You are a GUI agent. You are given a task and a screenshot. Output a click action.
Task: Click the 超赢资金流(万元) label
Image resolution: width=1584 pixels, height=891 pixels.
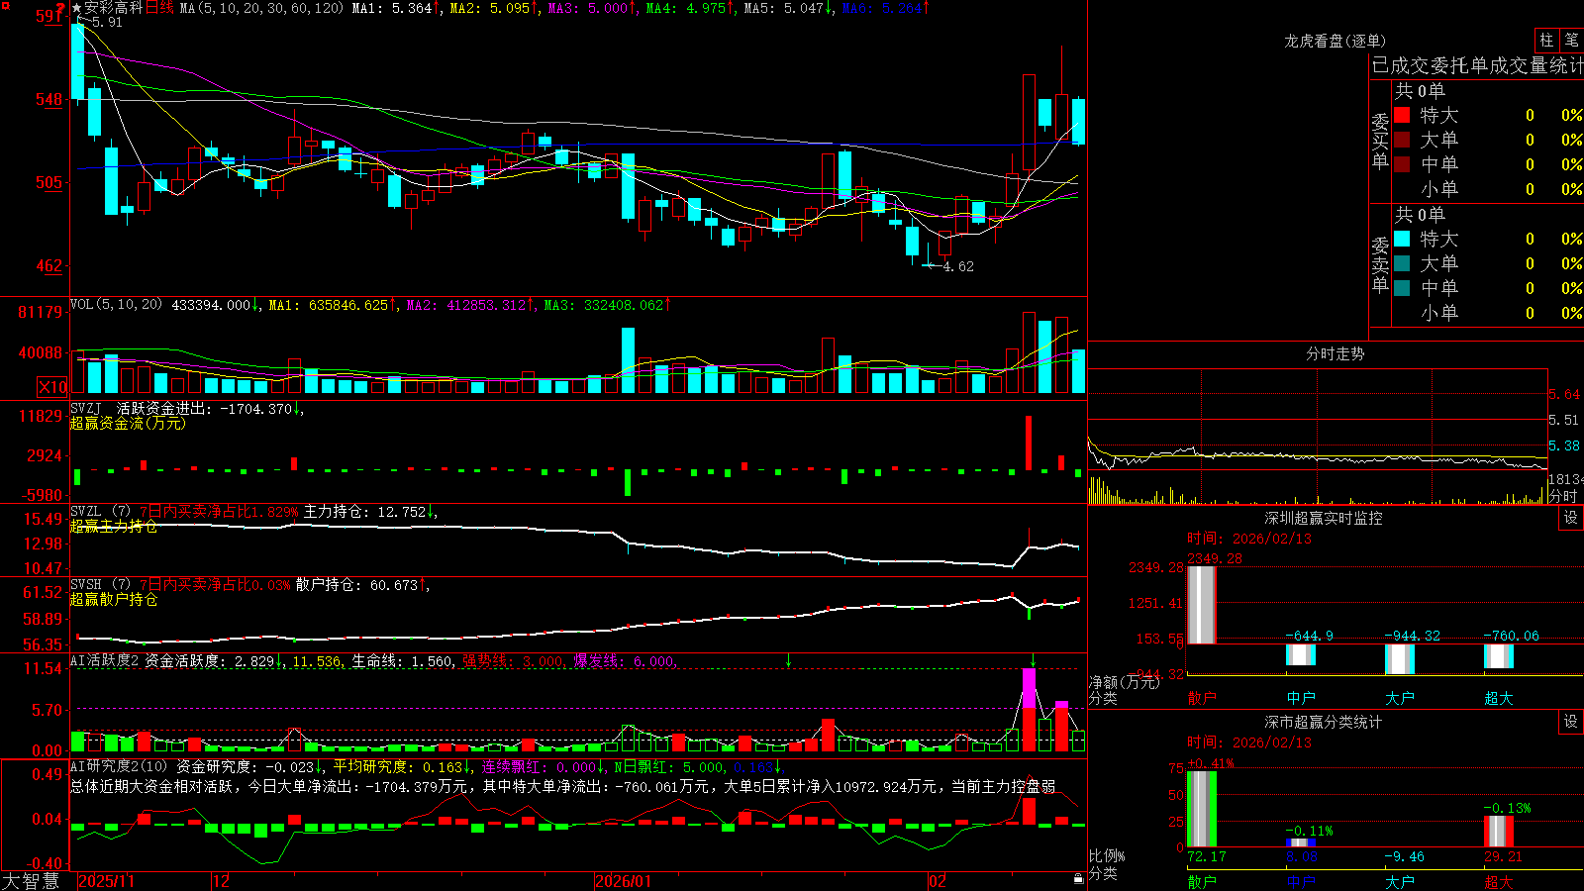click(128, 423)
